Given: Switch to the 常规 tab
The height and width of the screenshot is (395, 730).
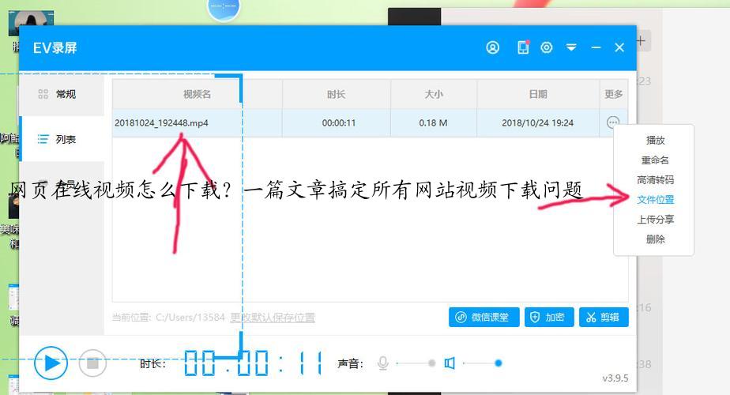Looking at the screenshot, I should coord(62,94).
